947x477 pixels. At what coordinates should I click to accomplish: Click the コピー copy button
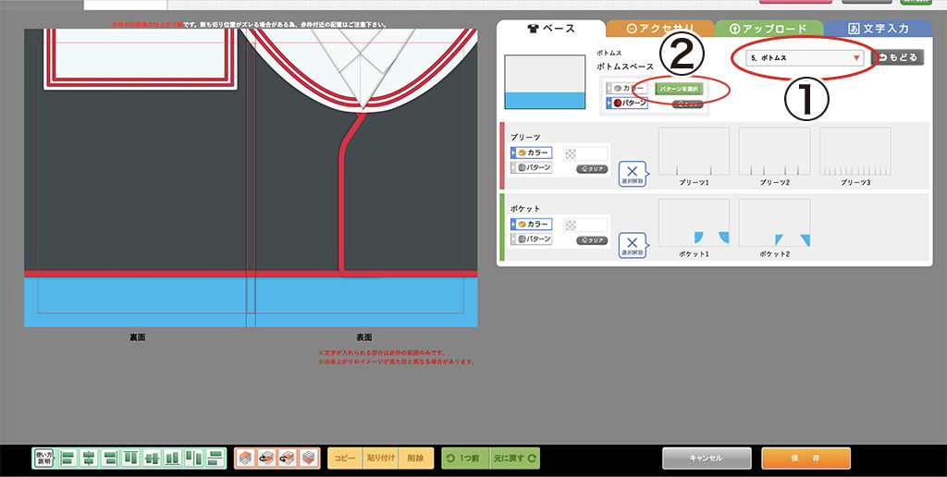tap(346, 459)
